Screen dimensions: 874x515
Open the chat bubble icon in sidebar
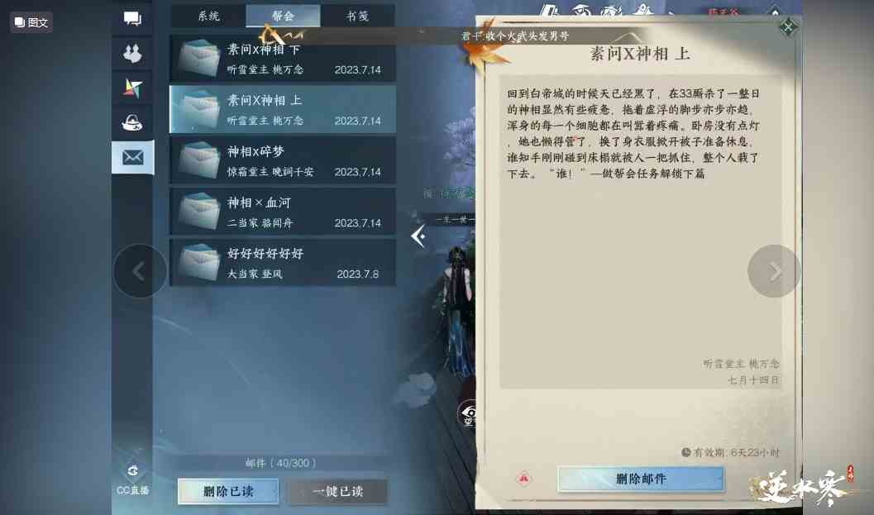132,19
